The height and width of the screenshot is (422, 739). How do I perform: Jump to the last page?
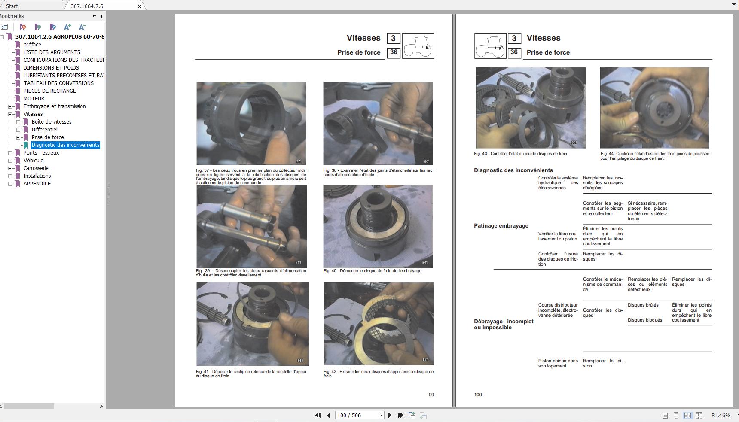400,415
